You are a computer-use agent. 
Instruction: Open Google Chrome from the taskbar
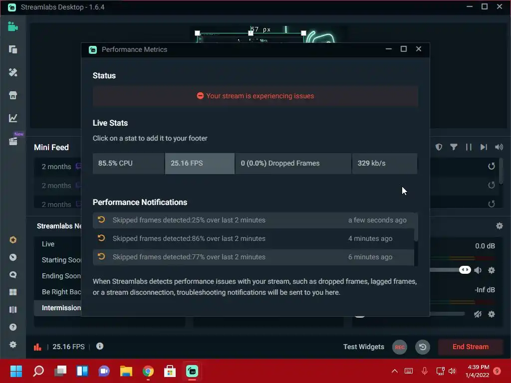pos(148,371)
